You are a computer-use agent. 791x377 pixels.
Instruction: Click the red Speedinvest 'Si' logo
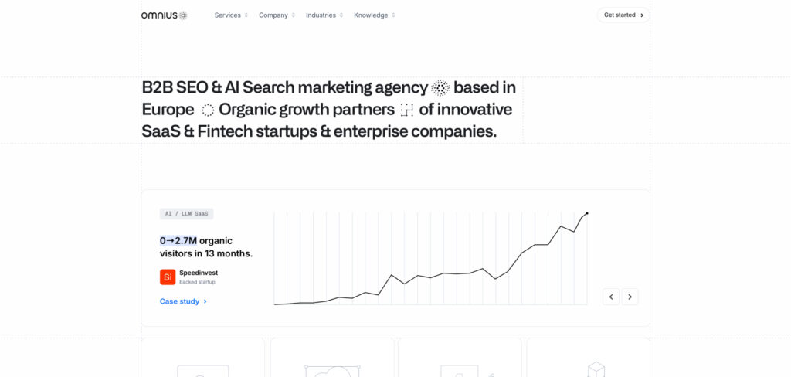click(x=168, y=277)
